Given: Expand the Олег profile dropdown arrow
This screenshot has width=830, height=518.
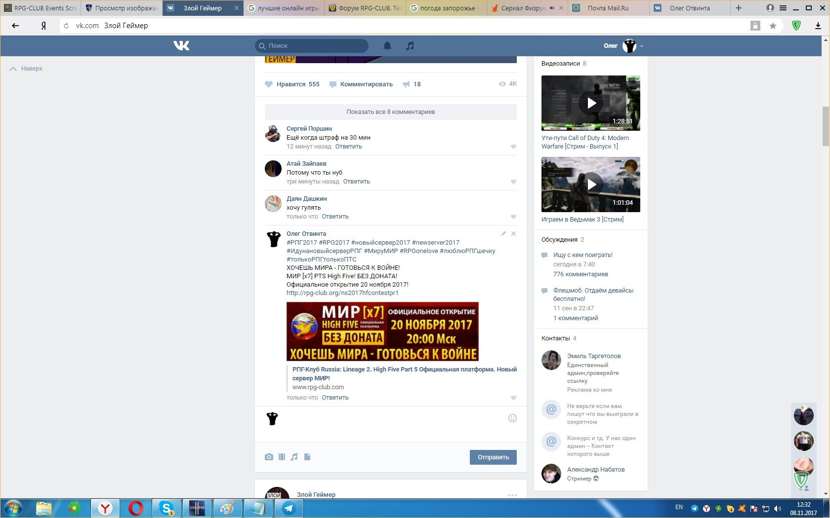Looking at the screenshot, I should [641, 46].
